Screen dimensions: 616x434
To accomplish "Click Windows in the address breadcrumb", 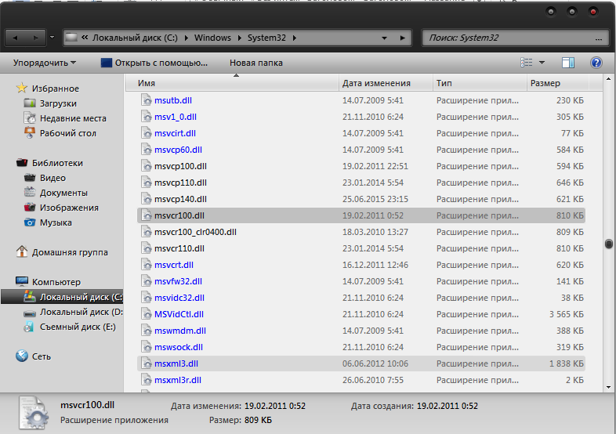I will click(x=212, y=38).
